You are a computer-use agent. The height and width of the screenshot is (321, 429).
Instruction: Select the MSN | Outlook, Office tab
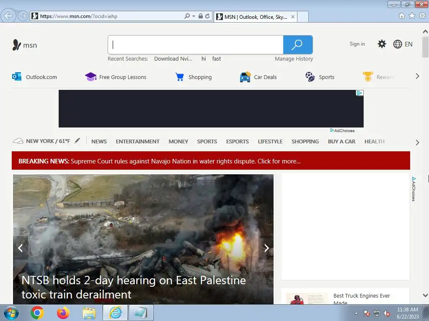[x=255, y=17]
